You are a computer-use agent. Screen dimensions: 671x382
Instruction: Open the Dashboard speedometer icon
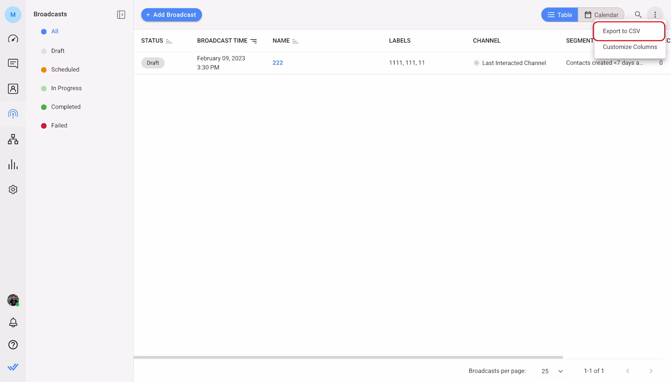pyautogui.click(x=13, y=39)
